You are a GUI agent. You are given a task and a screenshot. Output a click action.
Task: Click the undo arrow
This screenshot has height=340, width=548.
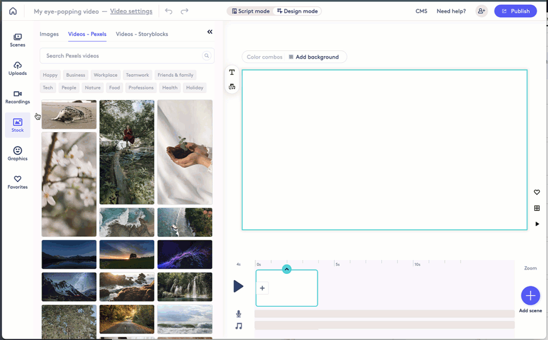pos(169,11)
